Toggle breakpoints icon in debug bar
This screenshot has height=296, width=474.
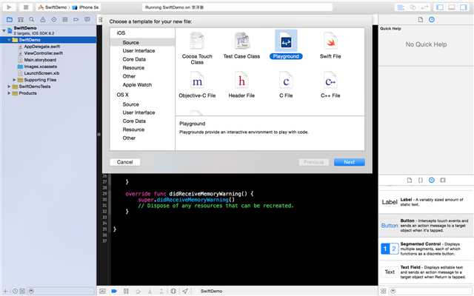click(x=114, y=291)
